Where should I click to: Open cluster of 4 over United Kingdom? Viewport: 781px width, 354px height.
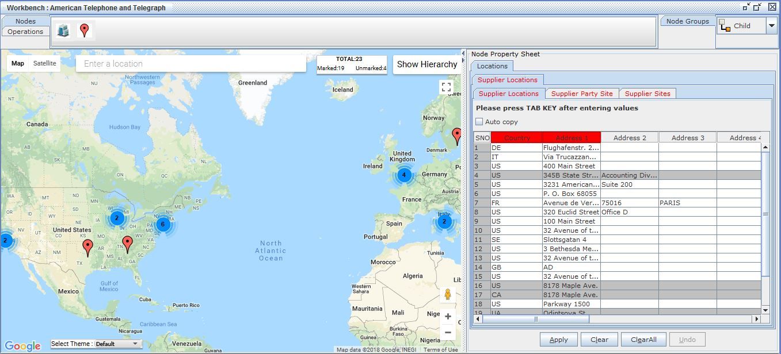point(404,175)
